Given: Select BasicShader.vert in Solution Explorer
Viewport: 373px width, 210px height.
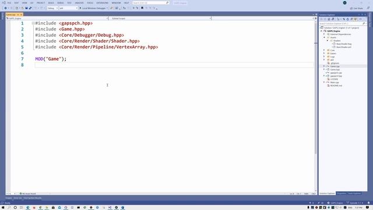Looking at the screenshot, I should 344,47.
